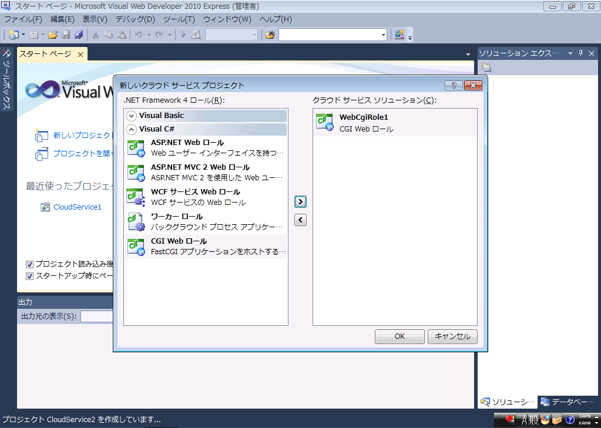Click the Cut scissors icon
This screenshot has width=601, height=428.
point(95,35)
